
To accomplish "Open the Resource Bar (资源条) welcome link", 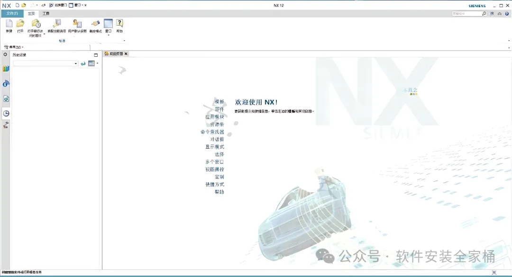I will click(x=217, y=125).
